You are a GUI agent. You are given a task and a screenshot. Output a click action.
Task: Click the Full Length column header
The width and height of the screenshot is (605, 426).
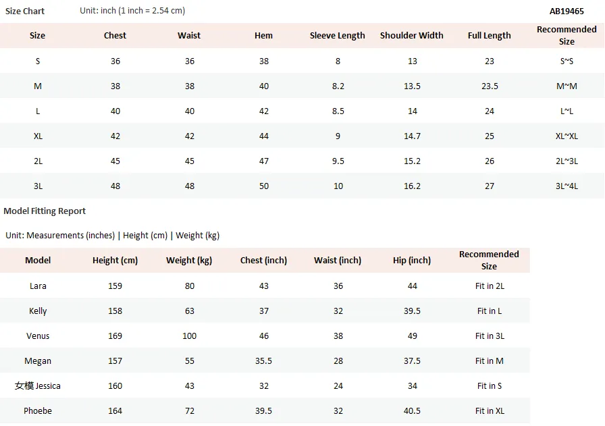(x=490, y=36)
